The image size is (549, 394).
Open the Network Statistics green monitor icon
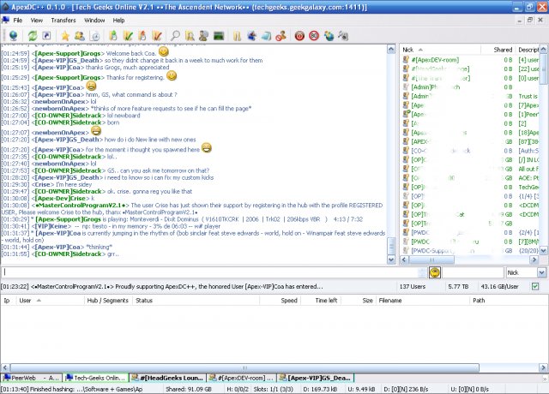point(219,36)
